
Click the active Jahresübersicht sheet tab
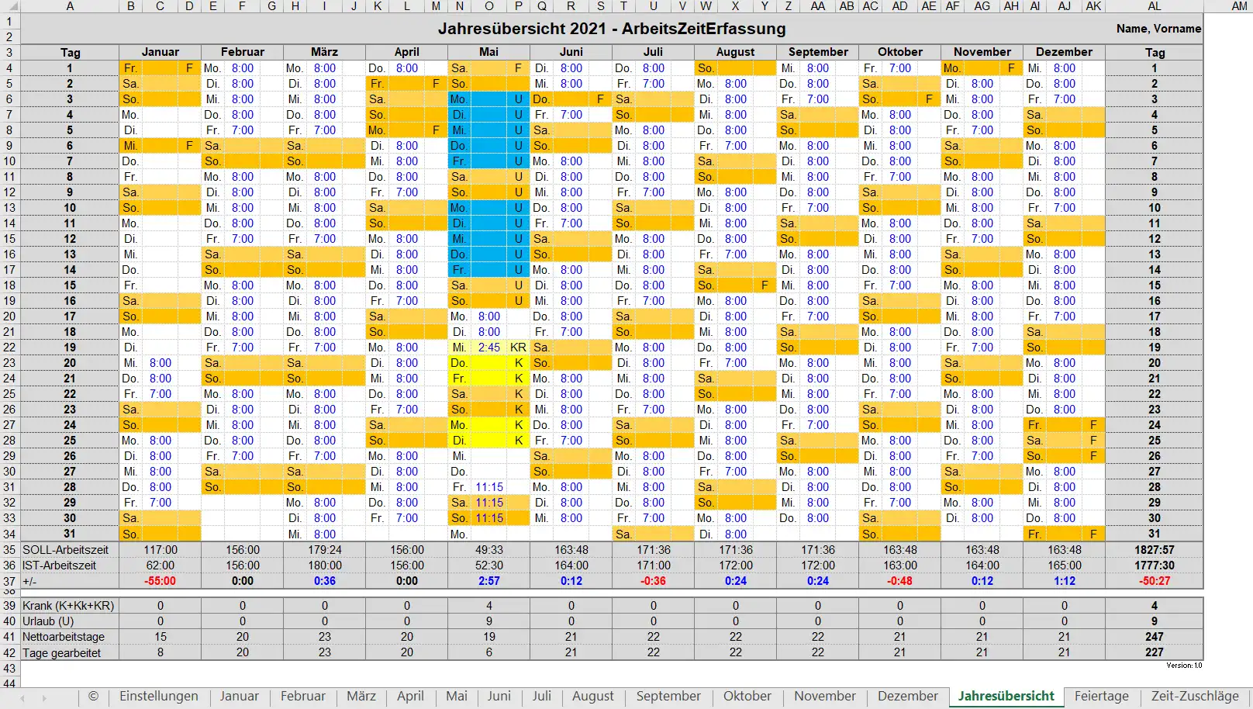coord(1006,696)
